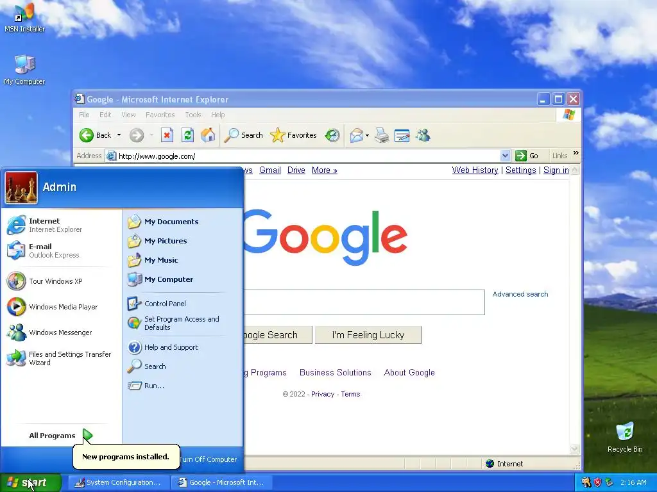Expand the Links toolbar chevron

pyautogui.click(x=576, y=153)
